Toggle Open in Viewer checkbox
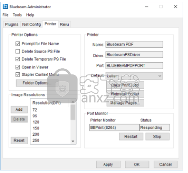Image resolution: width=188 pixels, height=173 pixels. point(17,67)
